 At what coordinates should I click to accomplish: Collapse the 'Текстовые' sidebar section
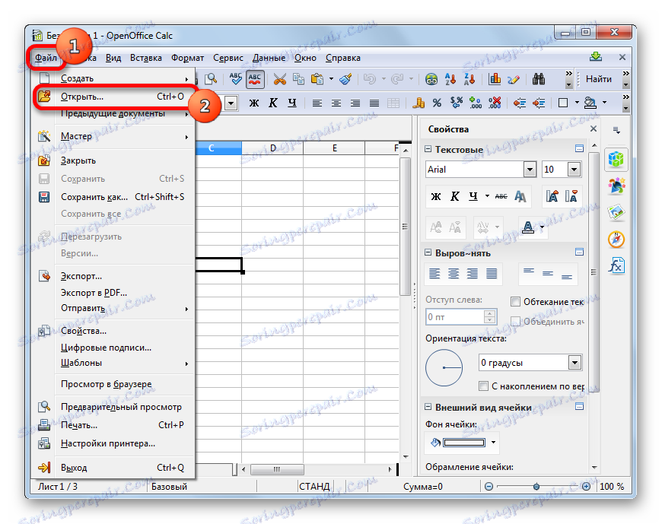[x=428, y=149]
